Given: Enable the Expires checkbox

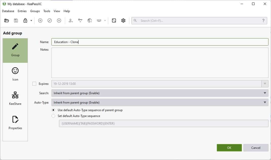Looking at the screenshot, I should pos(35,84).
